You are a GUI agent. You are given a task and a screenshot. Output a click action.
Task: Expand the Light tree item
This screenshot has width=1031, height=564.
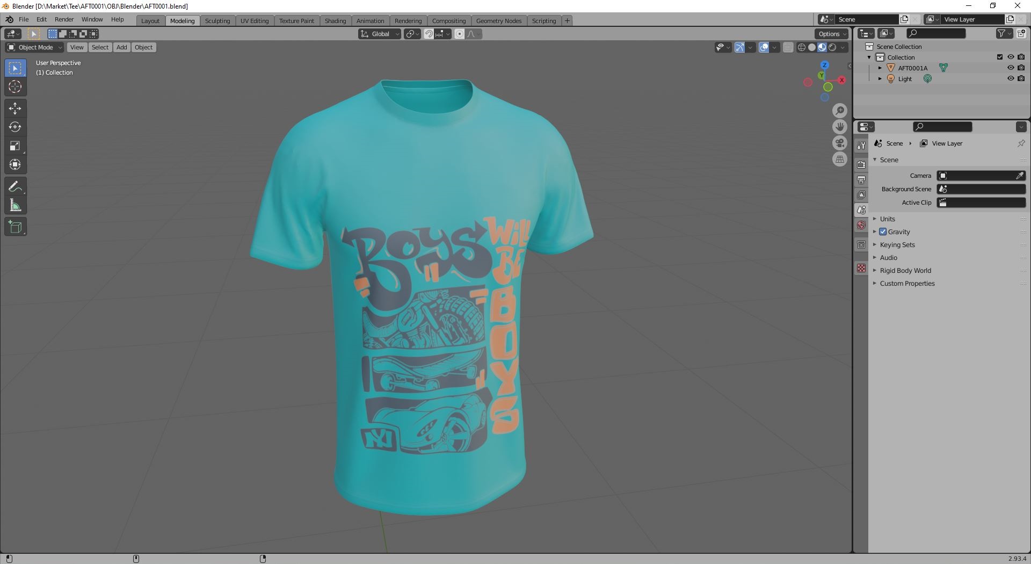click(x=880, y=78)
